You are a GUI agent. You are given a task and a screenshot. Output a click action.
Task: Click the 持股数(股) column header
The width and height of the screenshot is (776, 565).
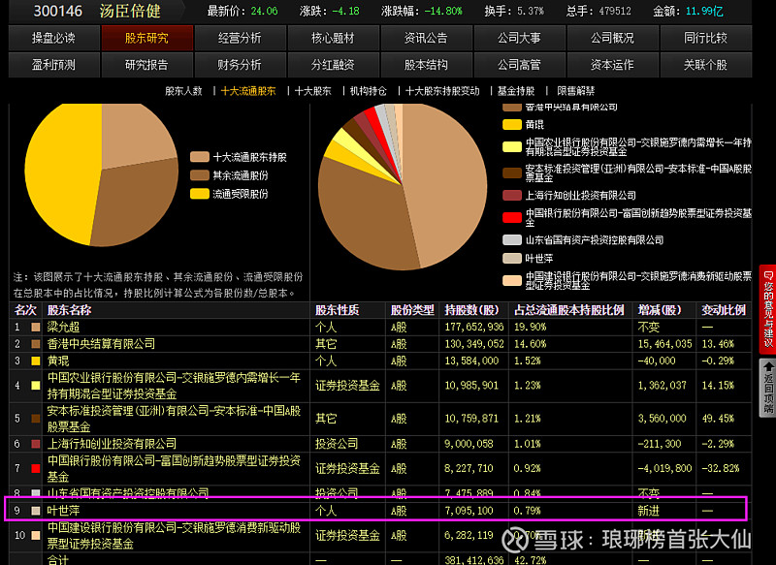[x=471, y=310]
